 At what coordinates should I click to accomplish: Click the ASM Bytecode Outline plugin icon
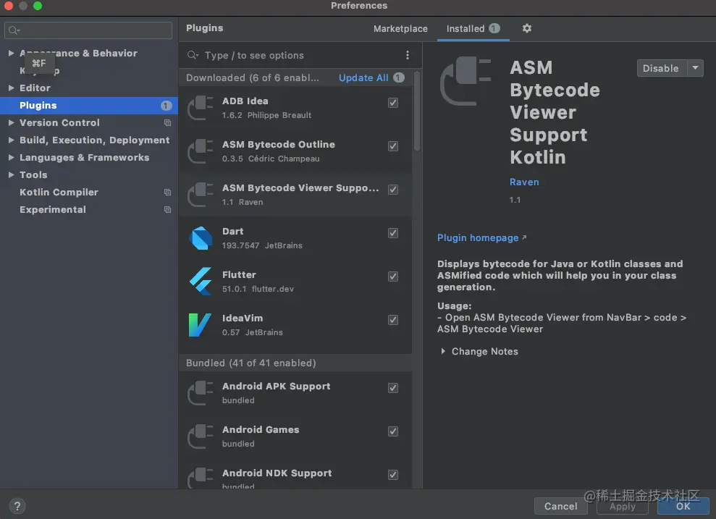tap(201, 151)
